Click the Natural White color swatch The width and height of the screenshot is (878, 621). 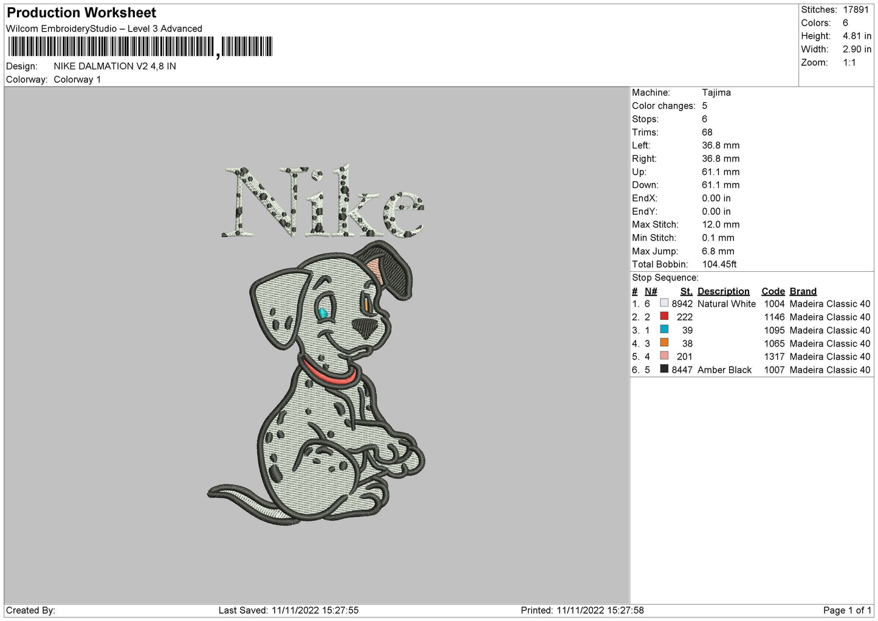click(x=664, y=303)
